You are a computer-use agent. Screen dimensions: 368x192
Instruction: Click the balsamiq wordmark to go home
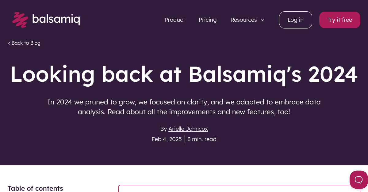tap(56, 19)
